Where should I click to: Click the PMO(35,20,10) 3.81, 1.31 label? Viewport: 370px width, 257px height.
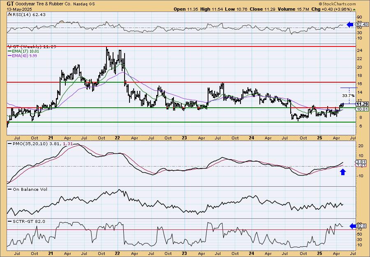tap(43, 144)
